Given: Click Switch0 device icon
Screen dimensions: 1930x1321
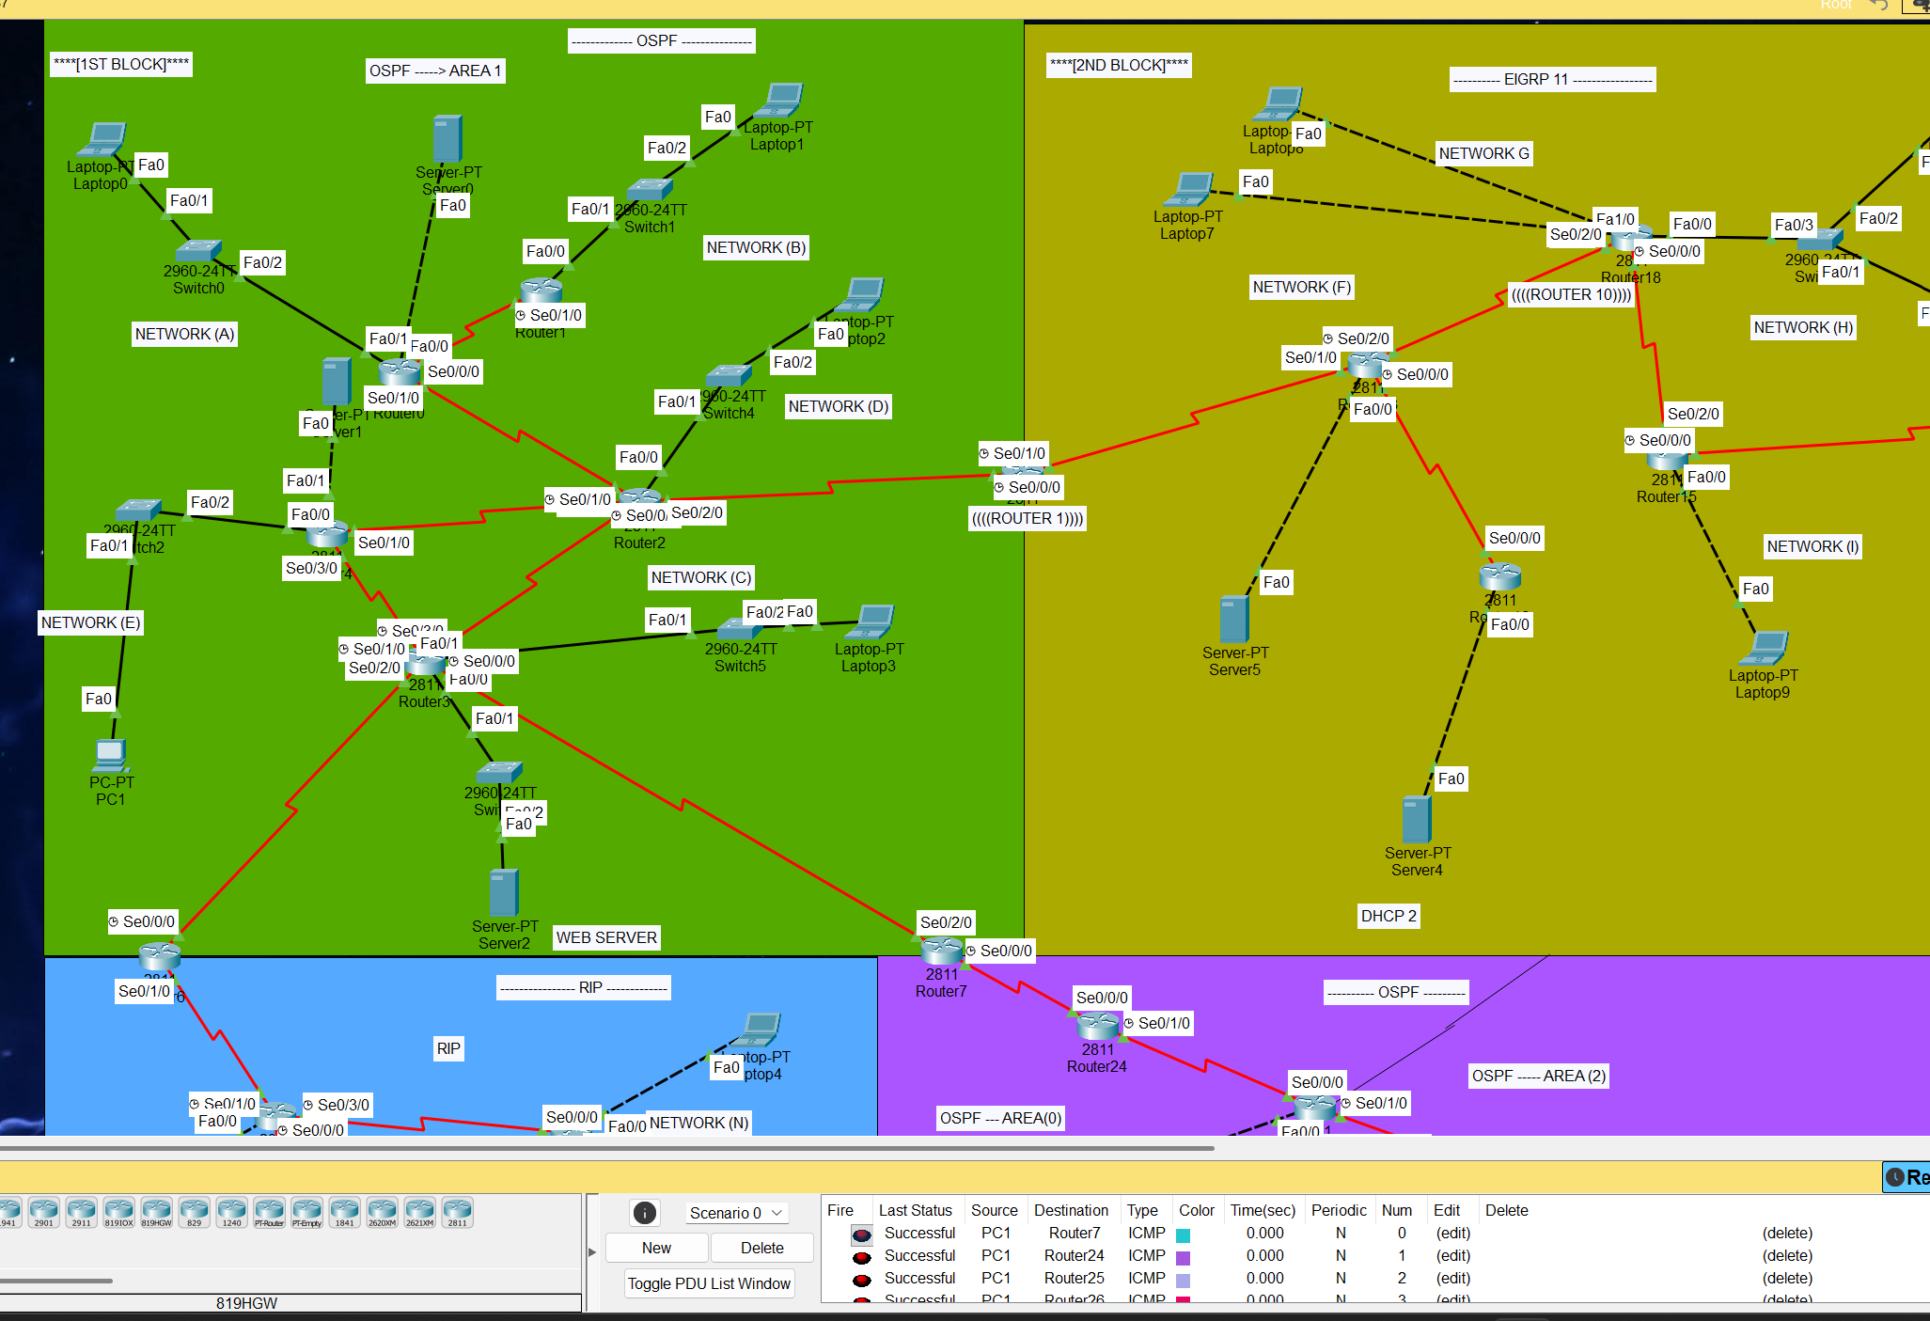Looking at the screenshot, I should pyautogui.click(x=198, y=250).
